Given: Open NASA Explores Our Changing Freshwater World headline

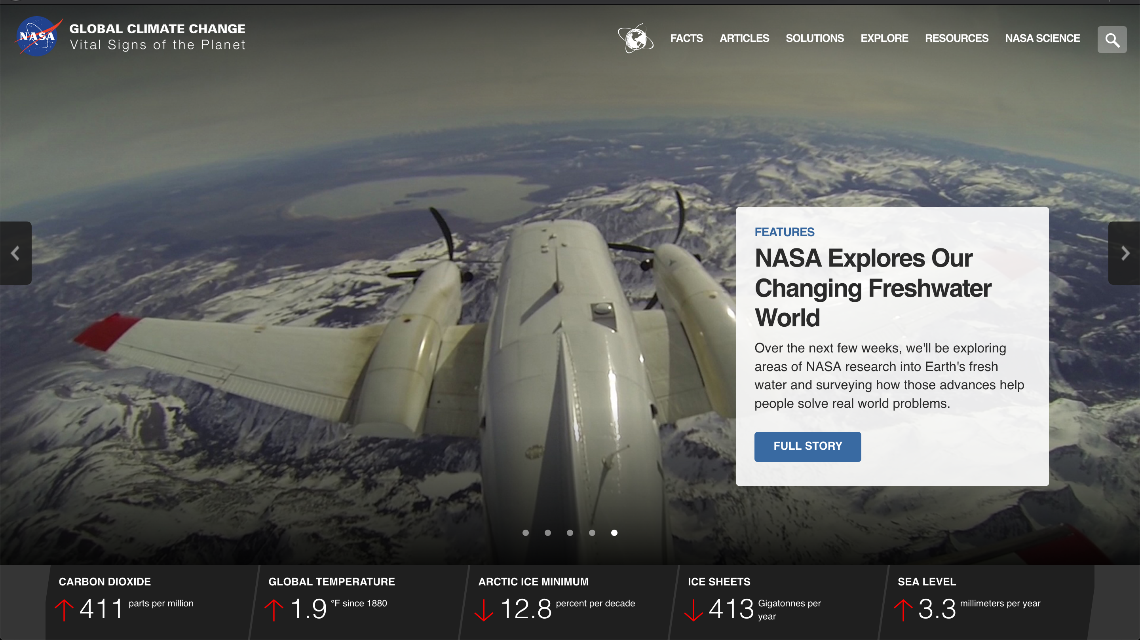Looking at the screenshot, I should [x=873, y=288].
